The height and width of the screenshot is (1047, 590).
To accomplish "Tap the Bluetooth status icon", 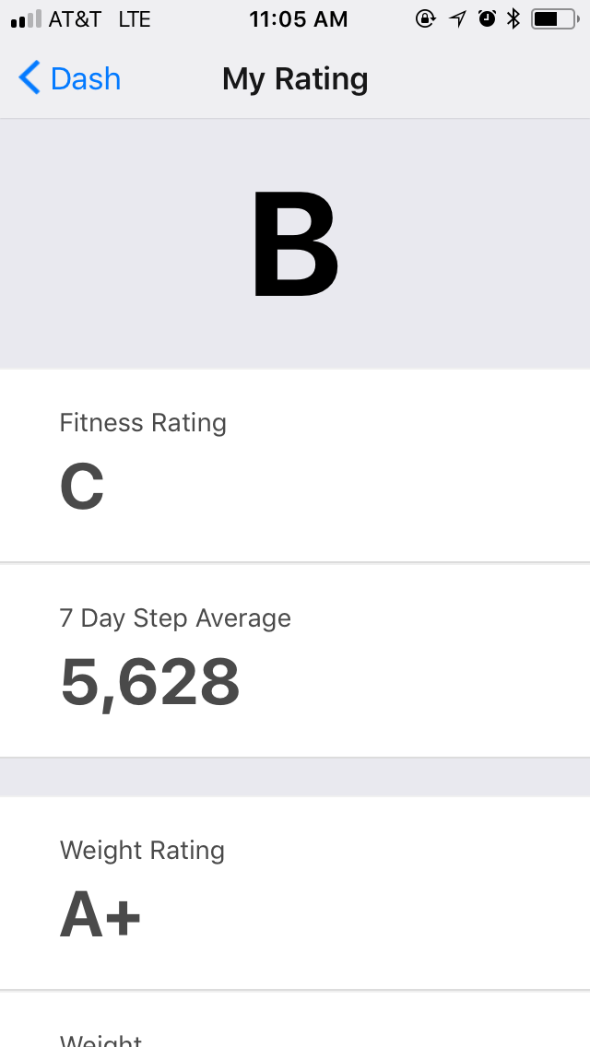I will coord(513,18).
